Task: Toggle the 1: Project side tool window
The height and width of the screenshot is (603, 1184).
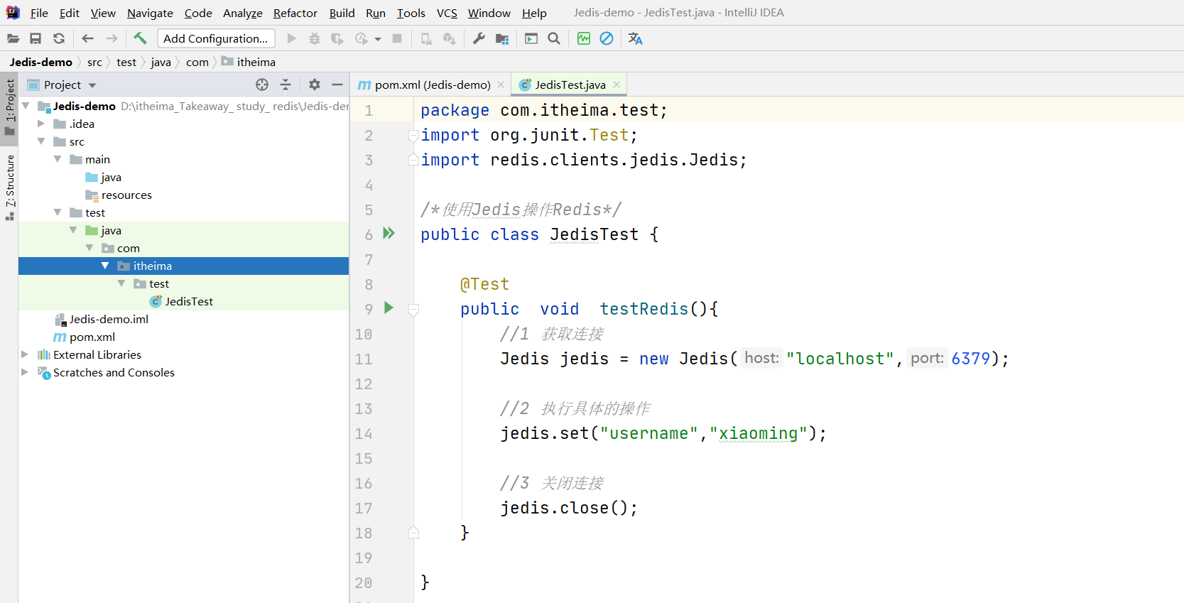Action: [x=9, y=108]
